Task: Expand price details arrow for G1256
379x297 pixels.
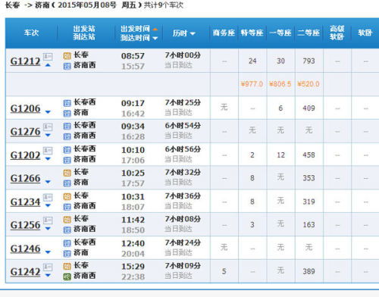Action: 48,229
